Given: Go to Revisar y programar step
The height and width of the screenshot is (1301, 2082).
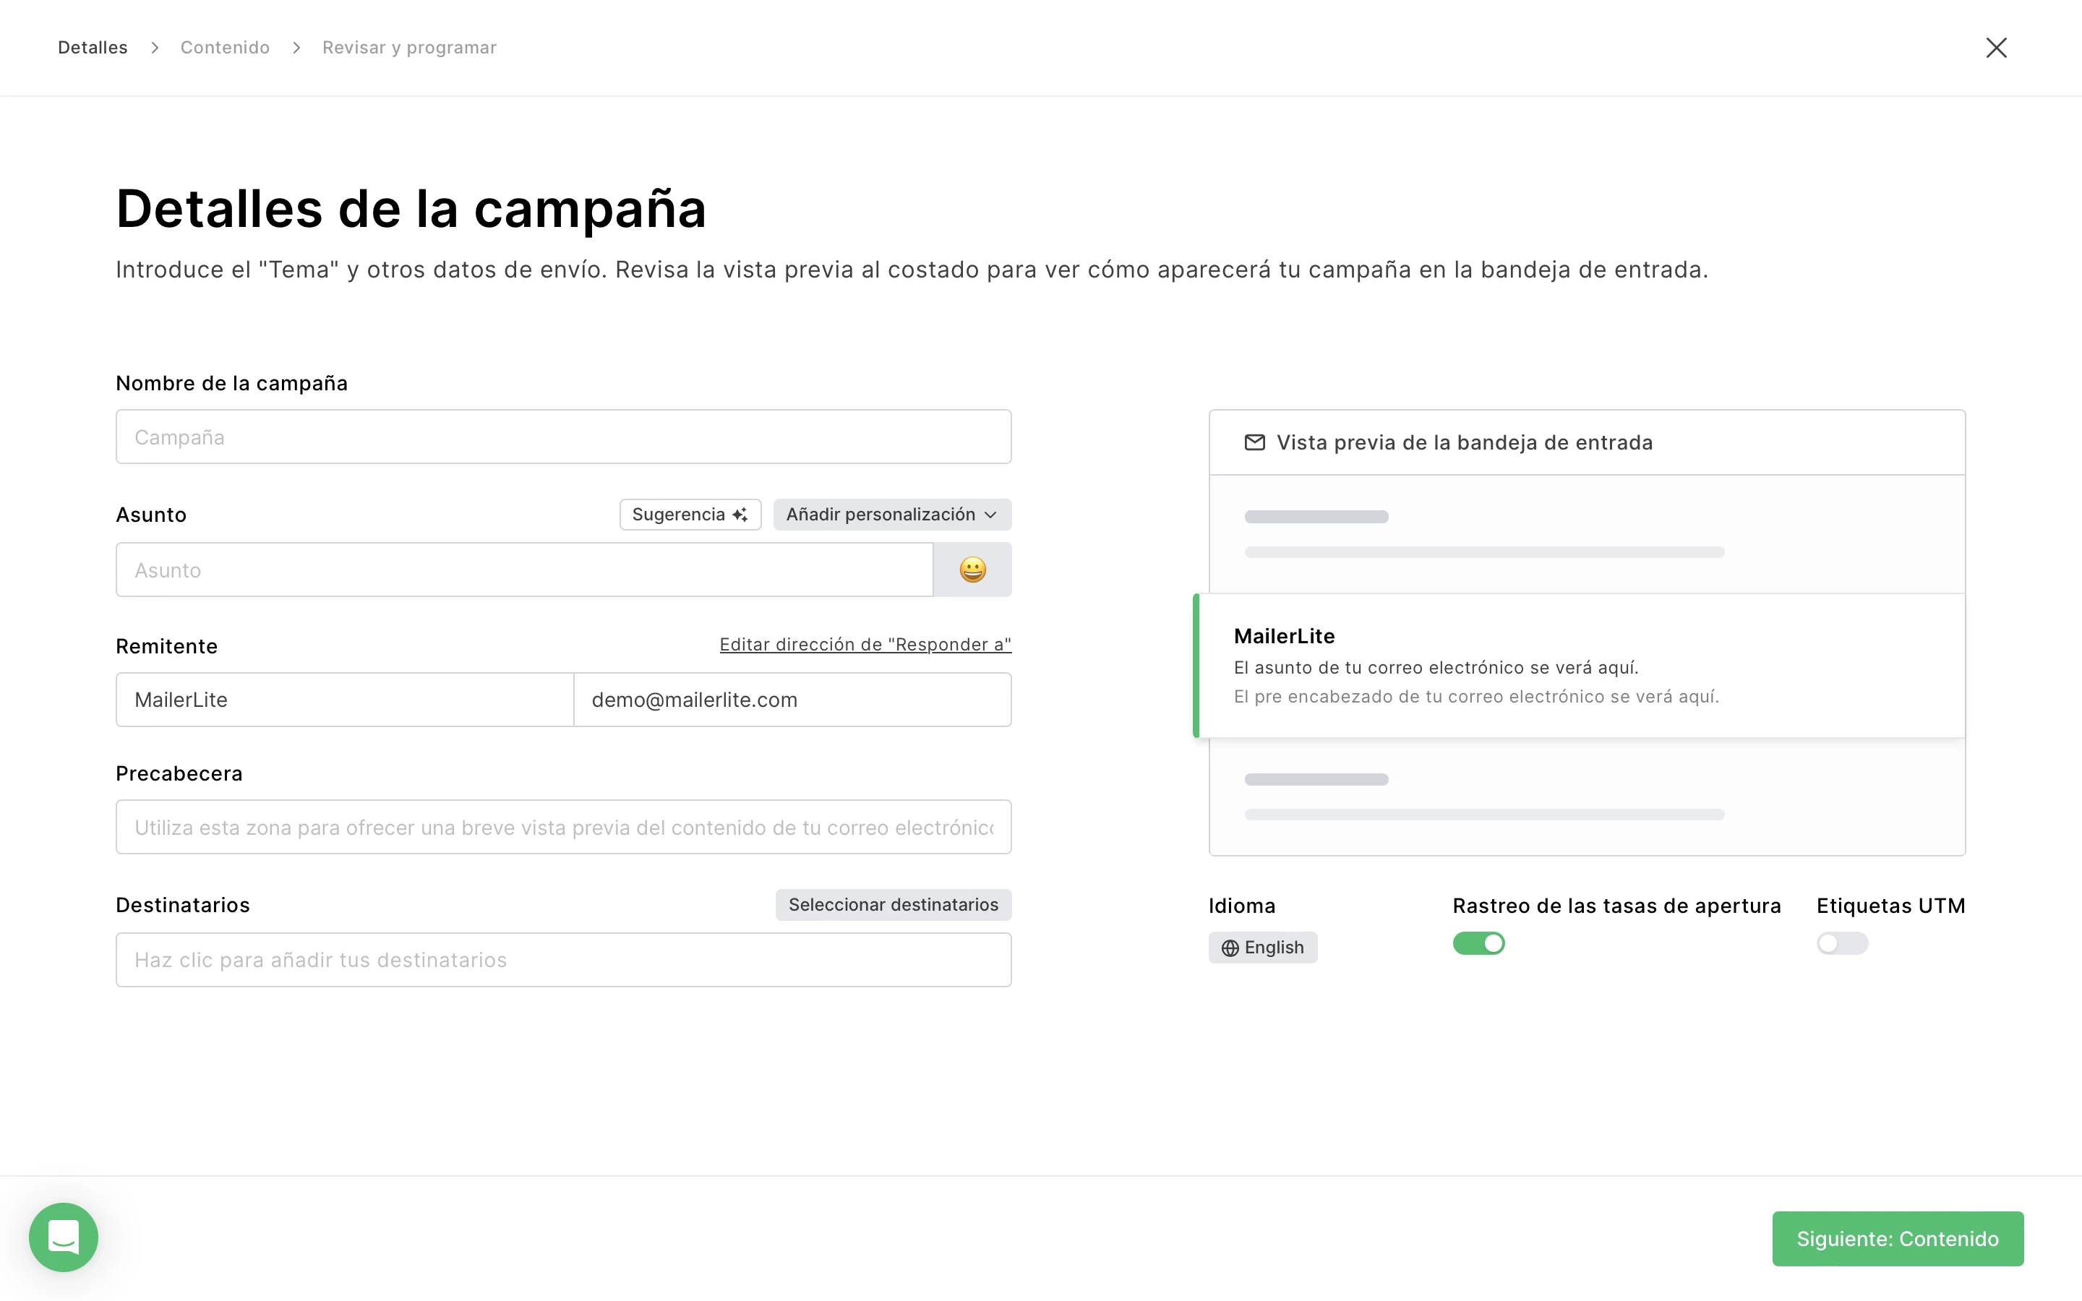Looking at the screenshot, I should coord(408,47).
